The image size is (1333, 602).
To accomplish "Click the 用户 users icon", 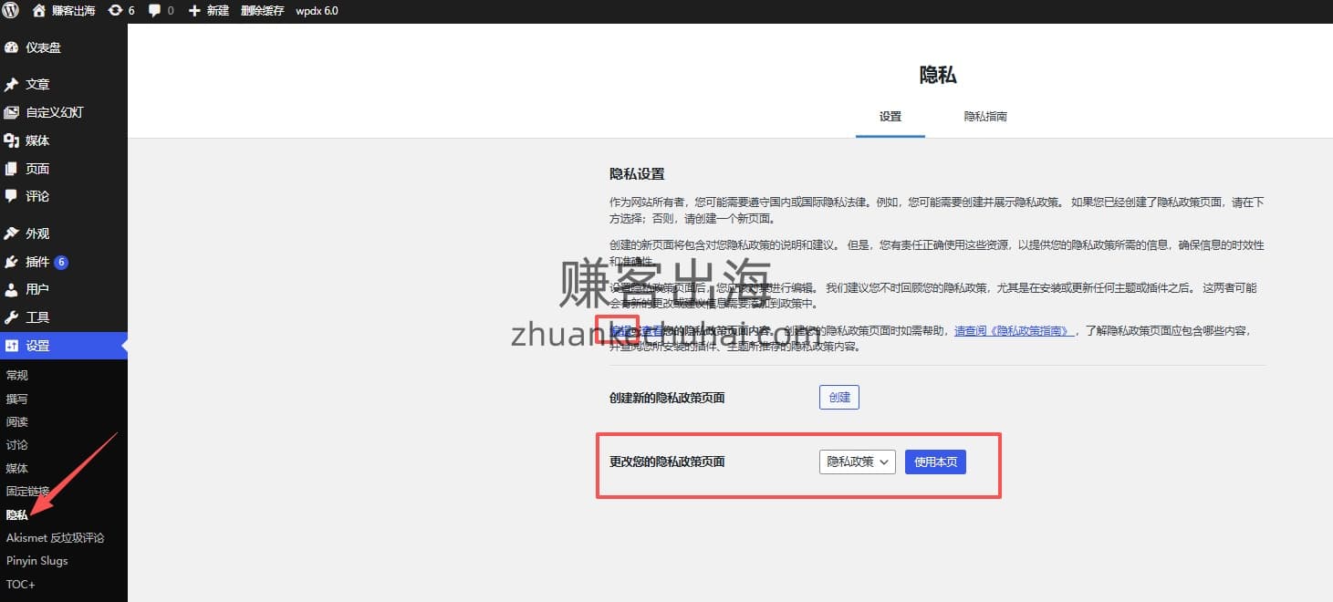I will point(12,289).
